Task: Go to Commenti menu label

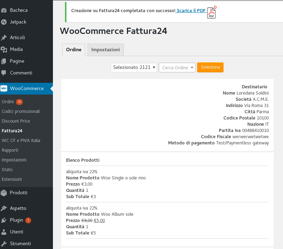Action: pos(21,73)
